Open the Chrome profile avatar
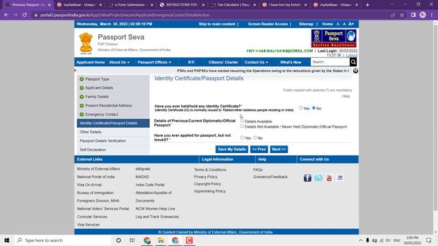The height and width of the screenshot is (246, 438). click(423, 15)
